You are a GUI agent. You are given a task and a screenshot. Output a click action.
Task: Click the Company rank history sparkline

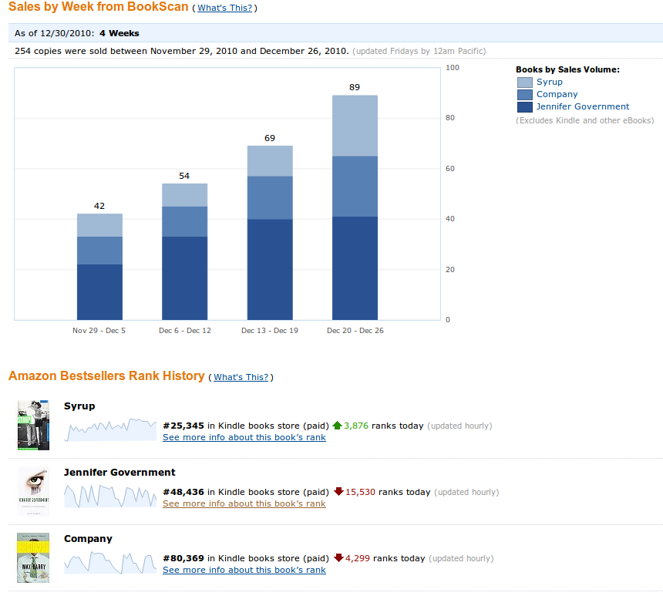coord(110,563)
